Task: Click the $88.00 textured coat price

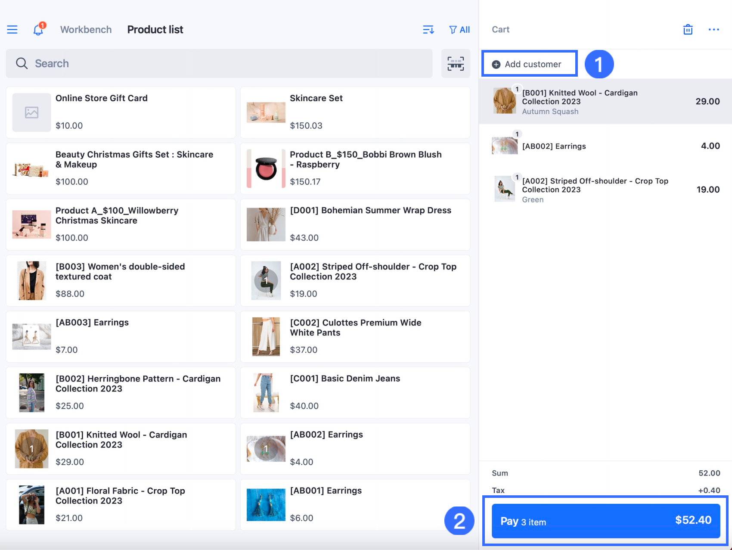Action: coord(70,294)
